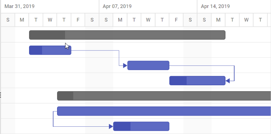Select the short blue task bar in the second row
The width and height of the screenshot is (271, 134).
click(x=50, y=50)
